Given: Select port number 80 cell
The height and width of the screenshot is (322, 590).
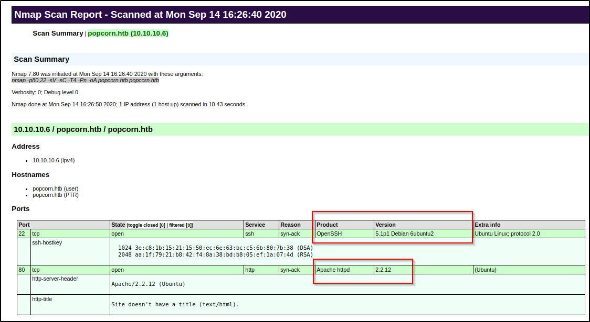Looking at the screenshot, I should [x=24, y=270].
